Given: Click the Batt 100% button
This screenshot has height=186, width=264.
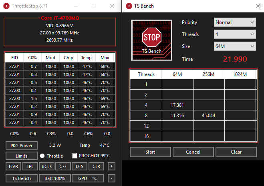Looking at the screenshot, I should [55, 178].
